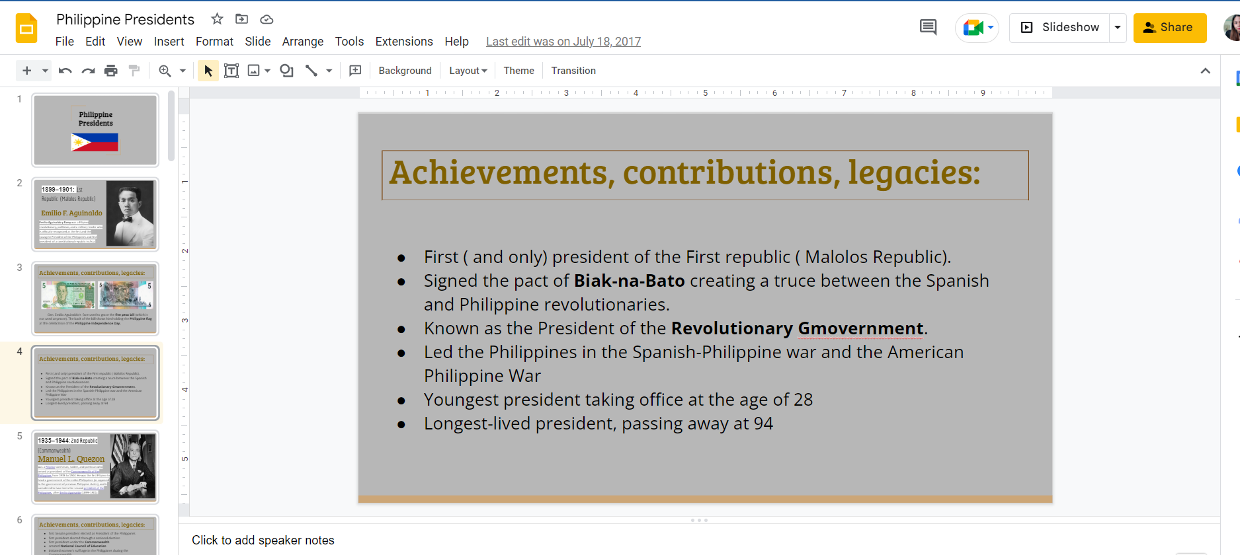Click the move to folder icon

(x=242, y=19)
